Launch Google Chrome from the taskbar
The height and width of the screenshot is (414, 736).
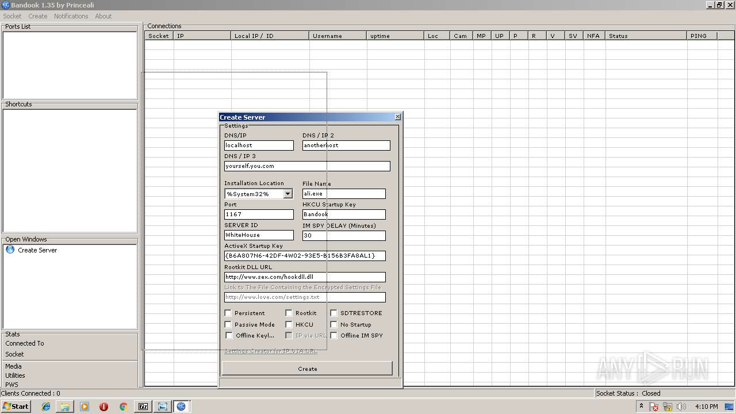tap(123, 407)
